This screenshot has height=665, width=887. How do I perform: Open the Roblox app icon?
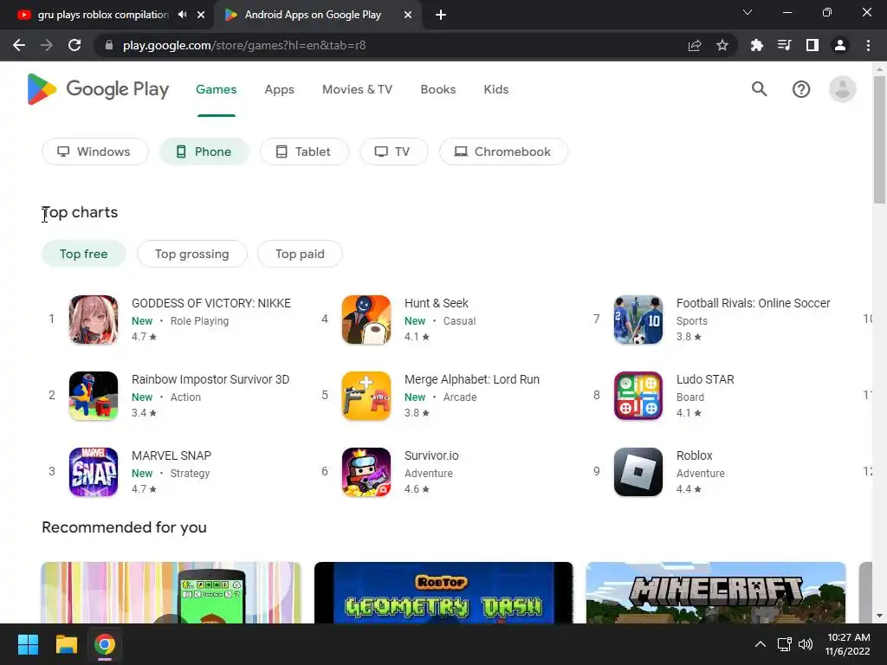pos(638,472)
